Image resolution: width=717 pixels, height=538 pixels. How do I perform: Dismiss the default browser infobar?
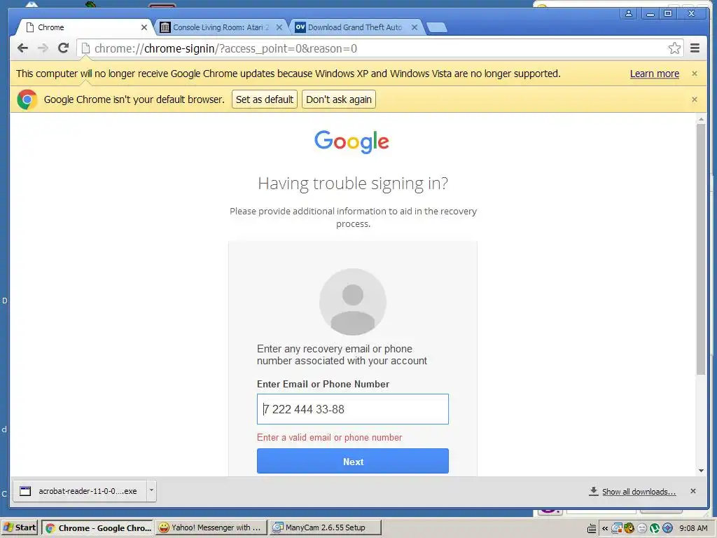pos(694,99)
